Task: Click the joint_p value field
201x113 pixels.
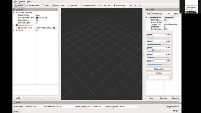Action: [162, 61]
